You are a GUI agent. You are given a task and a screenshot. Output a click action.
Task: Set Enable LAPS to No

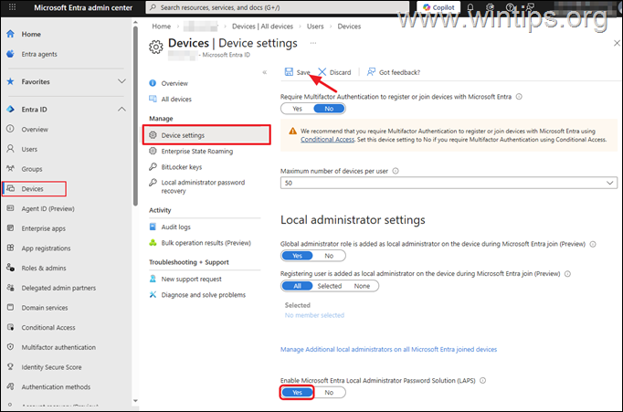point(329,392)
